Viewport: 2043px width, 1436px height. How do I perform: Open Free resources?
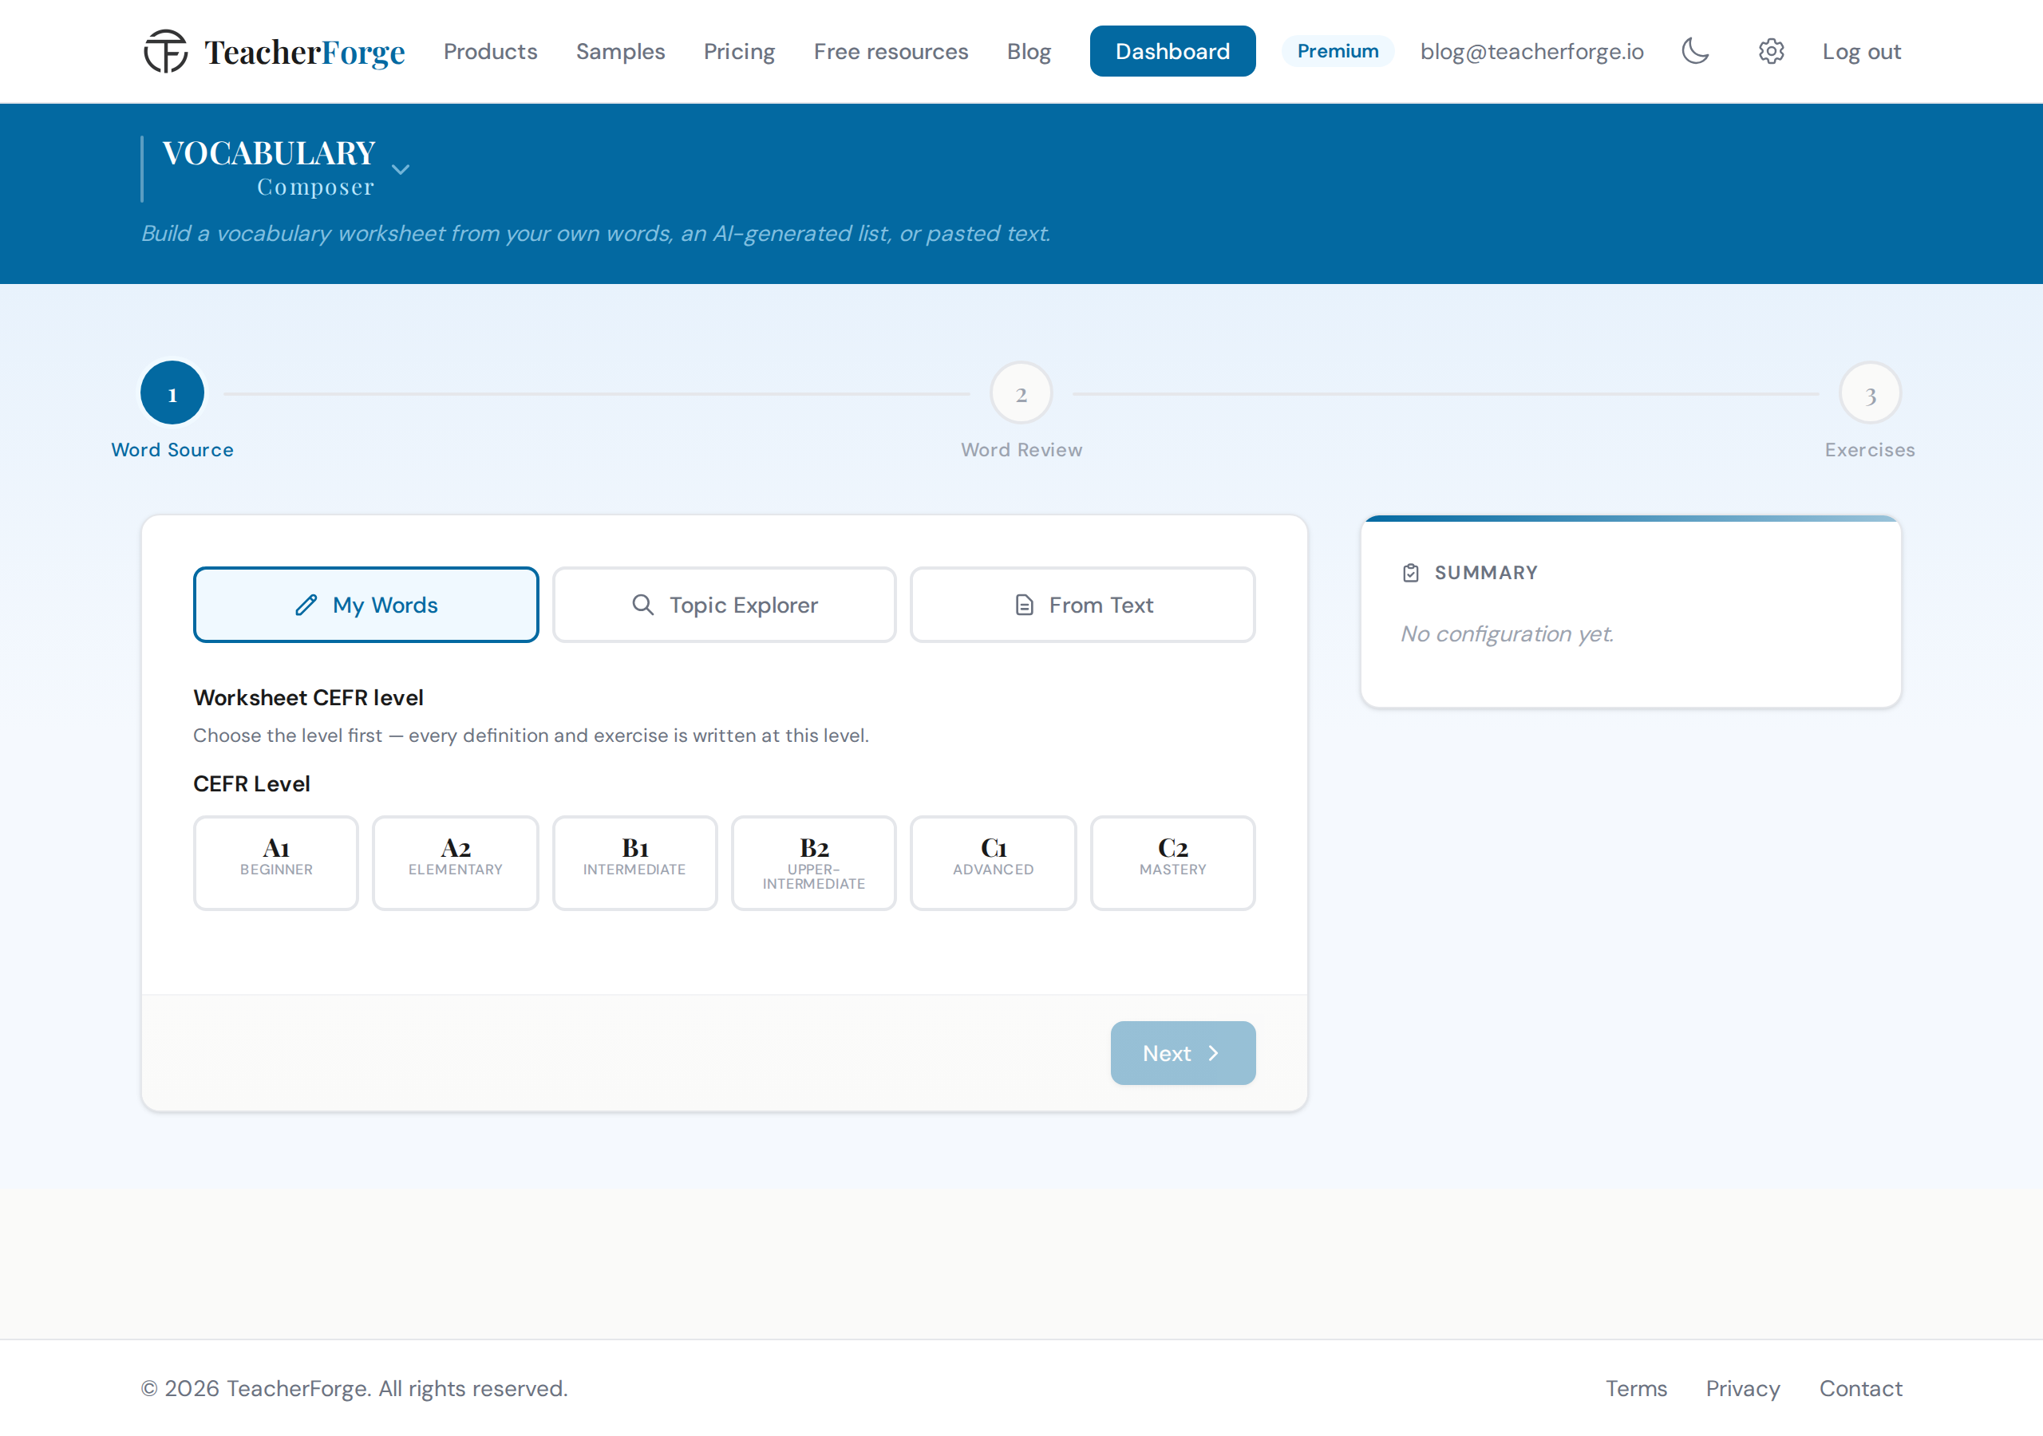point(891,52)
